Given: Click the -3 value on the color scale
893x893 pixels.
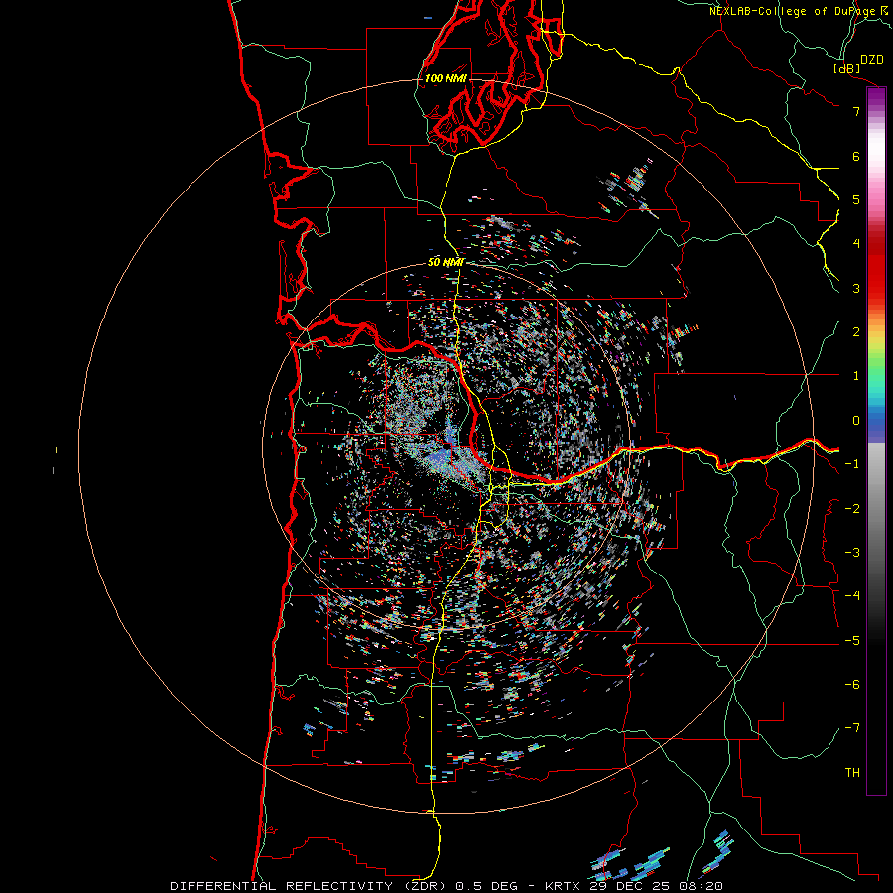Looking at the screenshot, I should point(852,553).
